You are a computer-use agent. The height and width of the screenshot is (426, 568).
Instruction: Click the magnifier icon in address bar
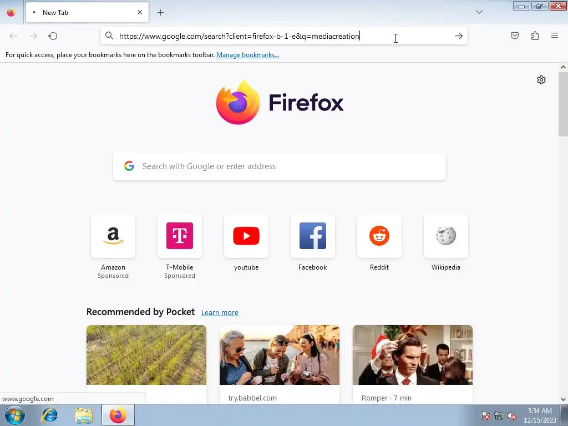pyautogui.click(x=109, y=35)
